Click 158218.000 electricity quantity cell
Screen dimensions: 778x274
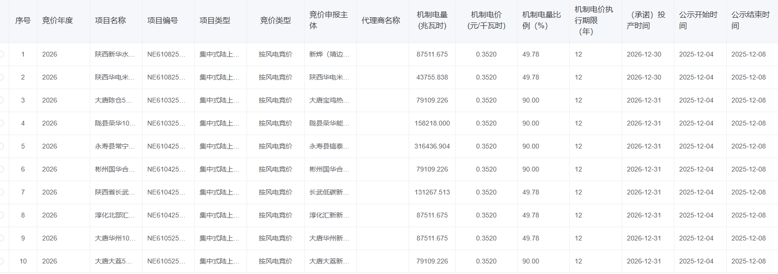coord(432,123)
